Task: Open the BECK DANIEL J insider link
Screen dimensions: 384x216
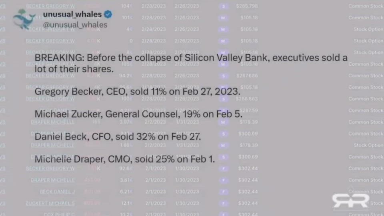Action: pos(57,192)
